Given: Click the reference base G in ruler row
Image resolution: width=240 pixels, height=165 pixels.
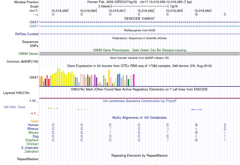Looking at the screenshot, I should coord(196,14).
